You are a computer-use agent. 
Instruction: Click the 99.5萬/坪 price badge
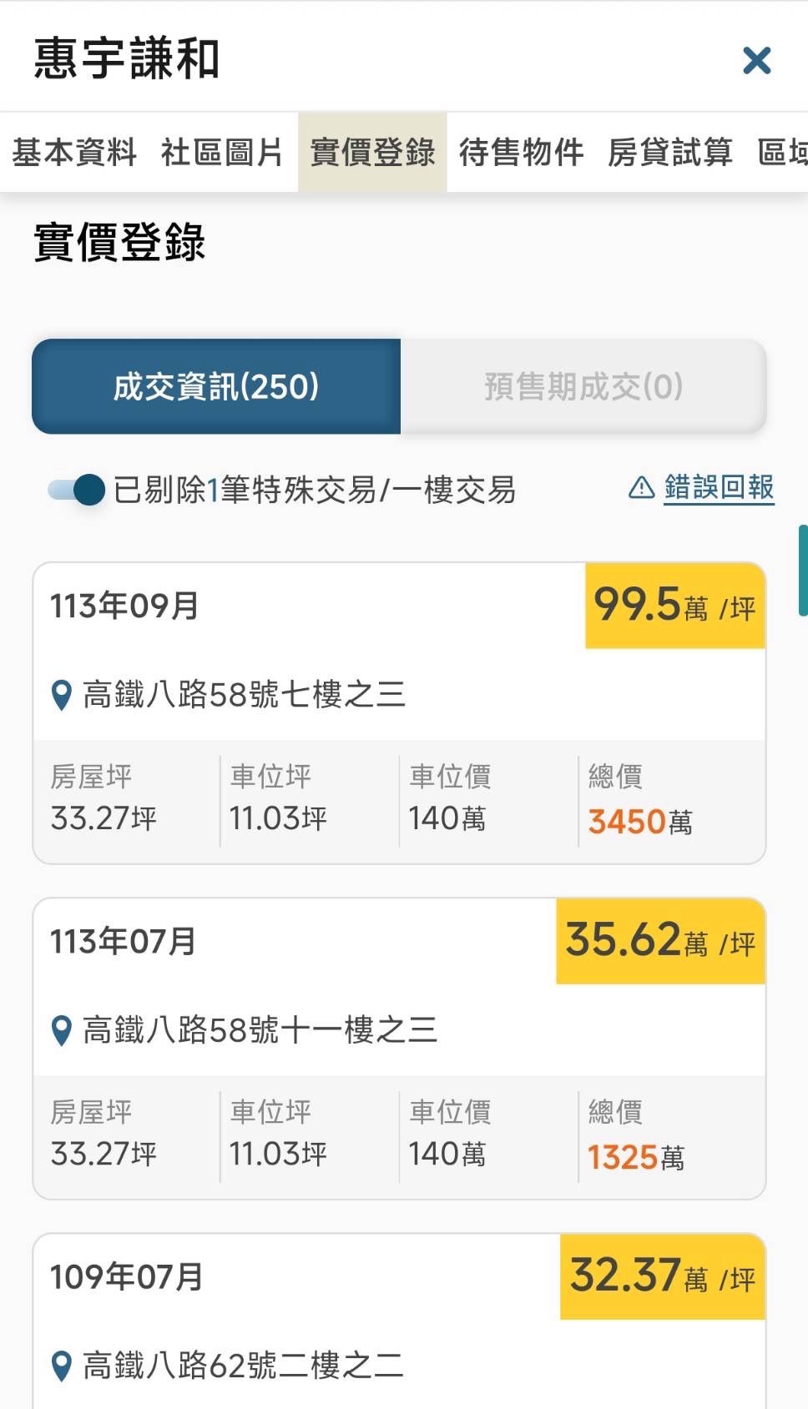coord(674,606)
